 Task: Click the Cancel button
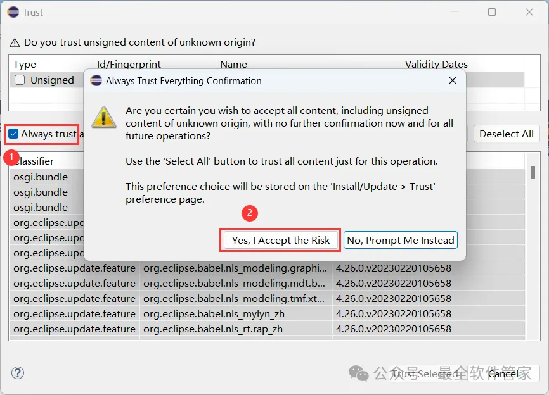tap(503, 373)
